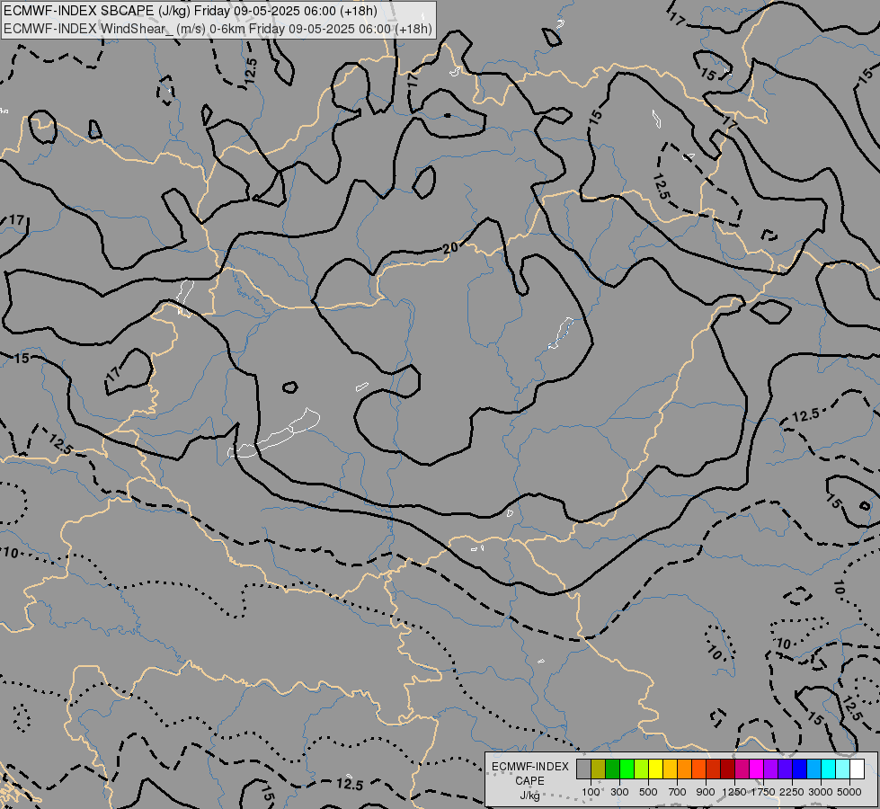Pick the pale cyan swatch left of 5000 tick
The height and width of the screenshot is (809, 880).
click(x=842, y=769)
